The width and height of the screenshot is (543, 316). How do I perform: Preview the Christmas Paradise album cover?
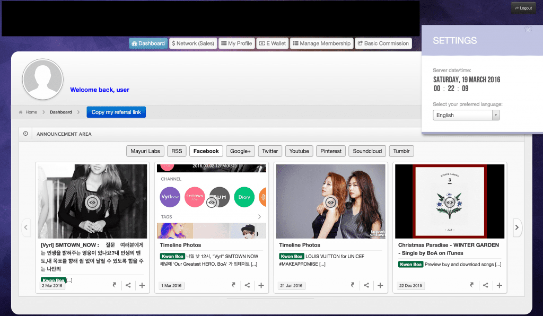coord(450,202)
